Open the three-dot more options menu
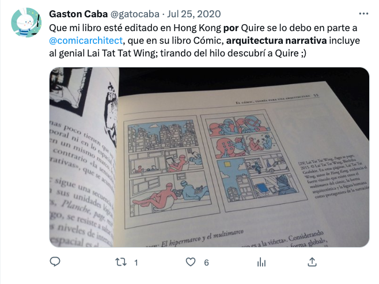Image resolution: width=379 pixels, height=284 pixels. point(363,14)
